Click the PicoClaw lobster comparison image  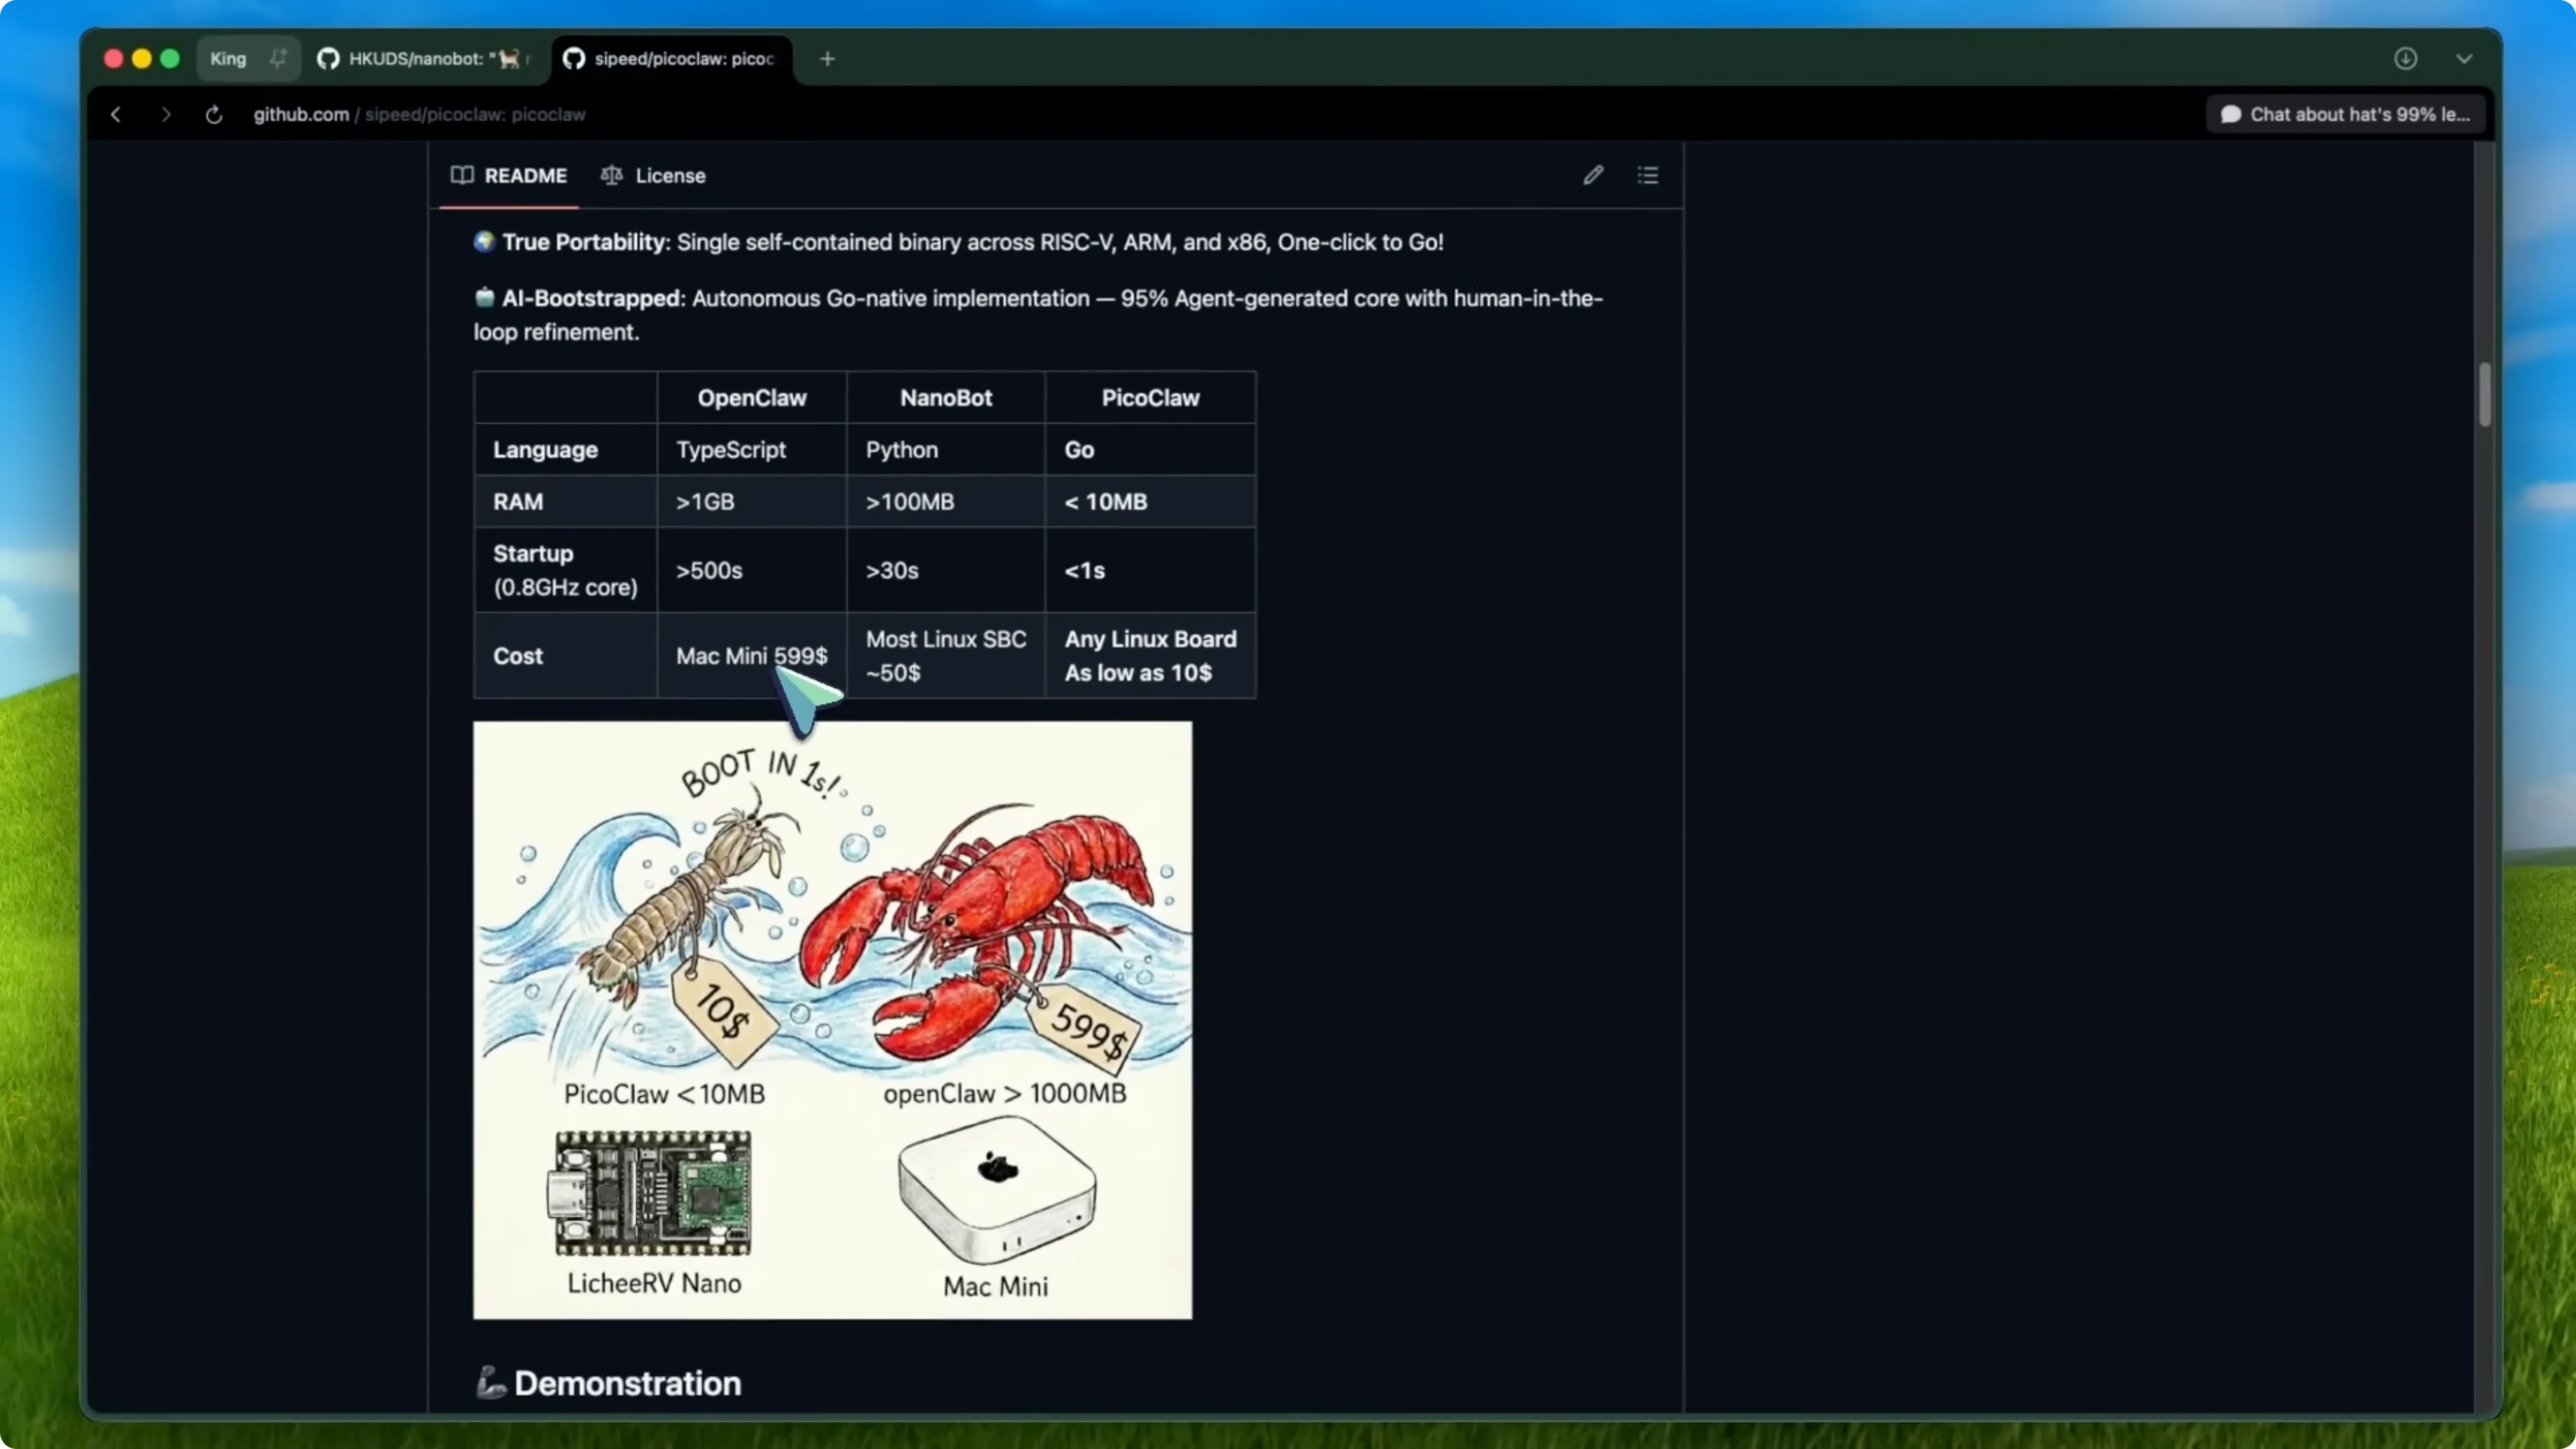pyautogui.click(x=832, y=1020)
